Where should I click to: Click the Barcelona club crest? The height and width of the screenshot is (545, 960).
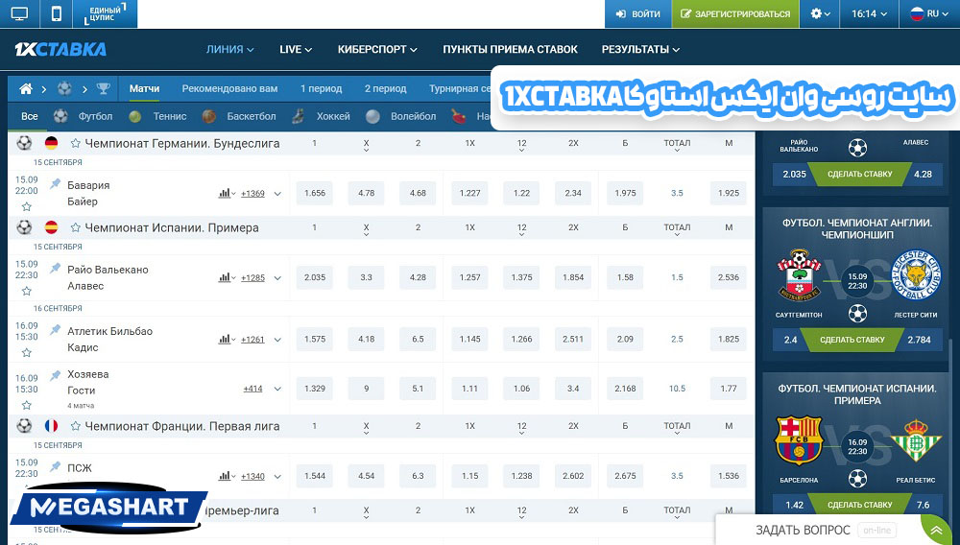click(799, 440)
